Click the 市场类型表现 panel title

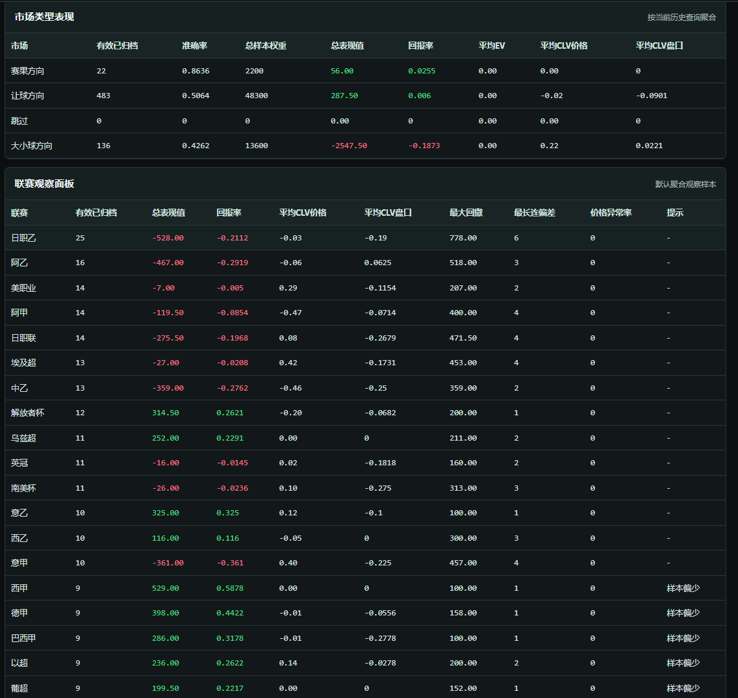point(44,17)
